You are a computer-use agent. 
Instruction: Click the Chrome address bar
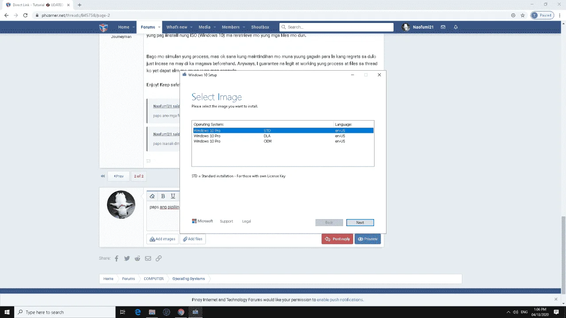click(x=272, y=15)
